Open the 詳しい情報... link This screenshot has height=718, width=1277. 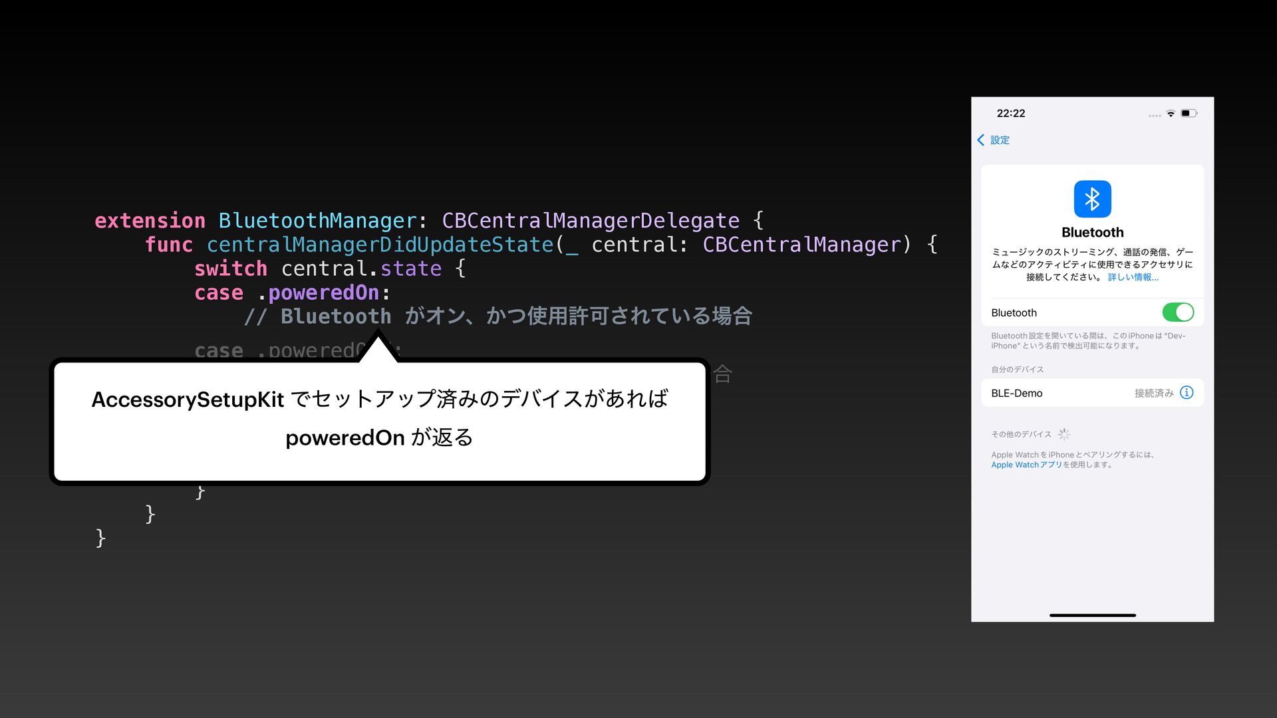pos(1133,277)
